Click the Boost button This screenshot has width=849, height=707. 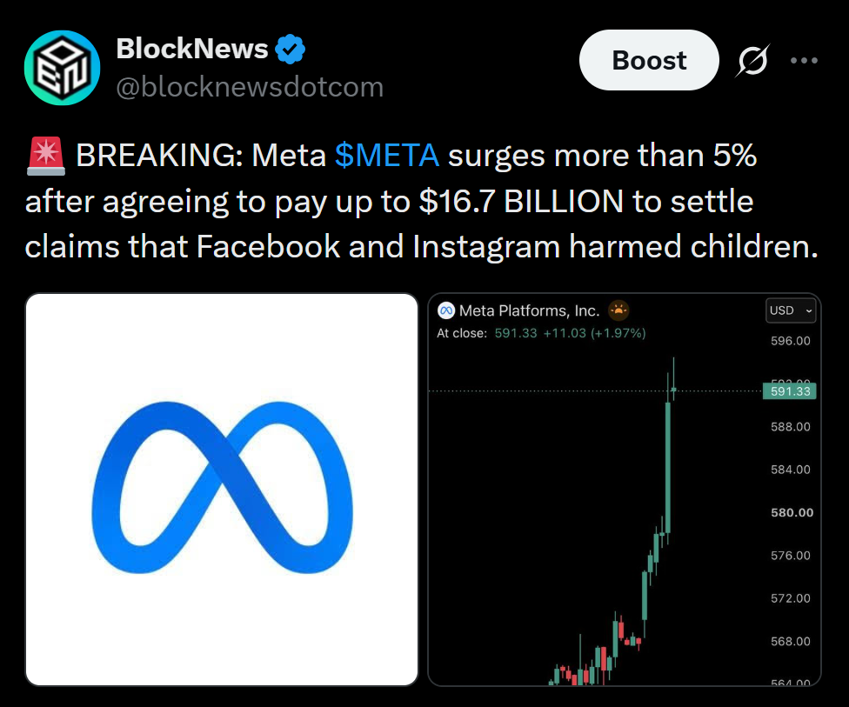[649, 60]
